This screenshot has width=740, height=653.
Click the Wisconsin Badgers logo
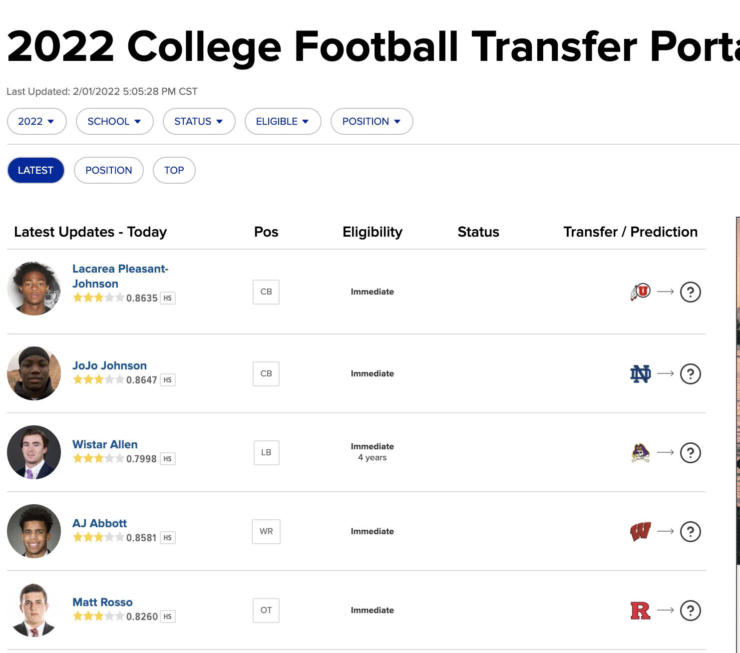point(640,531)
